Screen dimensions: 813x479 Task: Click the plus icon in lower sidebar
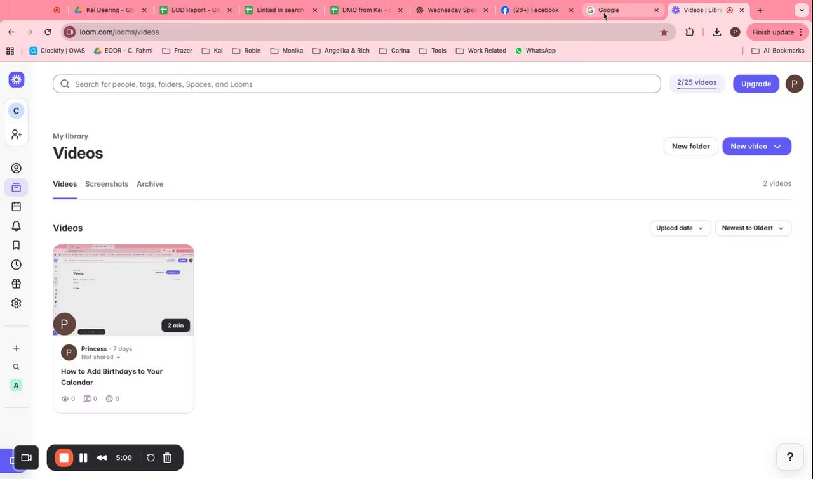coord(17,348)
